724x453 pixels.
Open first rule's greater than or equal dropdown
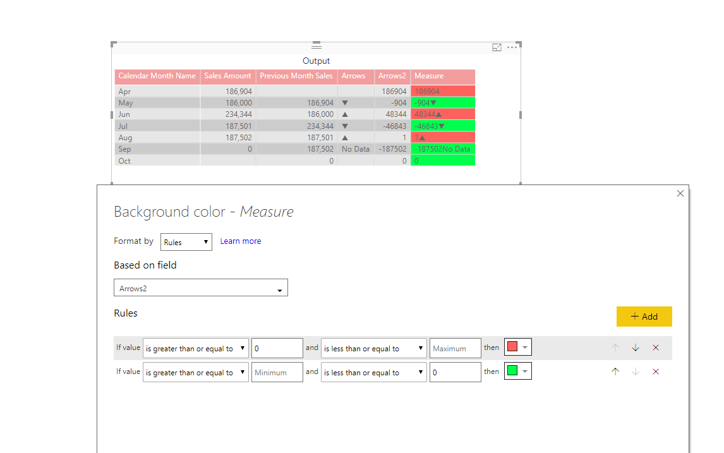[x=196, y=348]
